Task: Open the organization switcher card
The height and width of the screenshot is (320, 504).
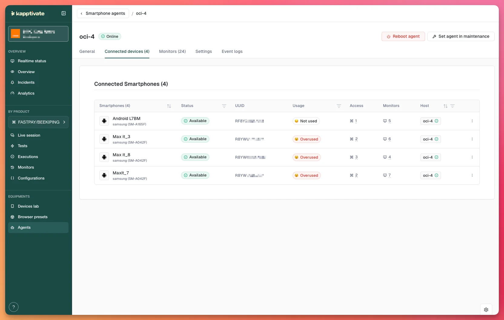Action: (x=38, y=34)
